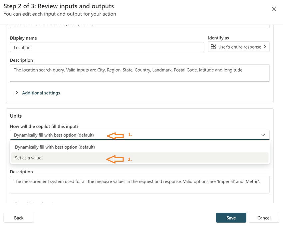Click the Display name label

click(23, 38)
